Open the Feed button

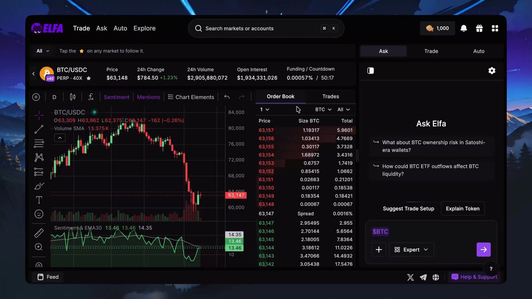[x=48, y=277]
